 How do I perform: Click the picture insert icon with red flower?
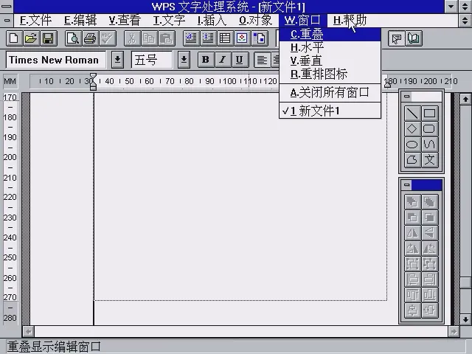(x=242, y=38)
